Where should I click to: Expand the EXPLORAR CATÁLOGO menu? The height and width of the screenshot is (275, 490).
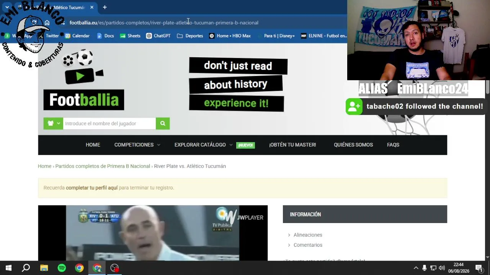(x=203, y=145)
